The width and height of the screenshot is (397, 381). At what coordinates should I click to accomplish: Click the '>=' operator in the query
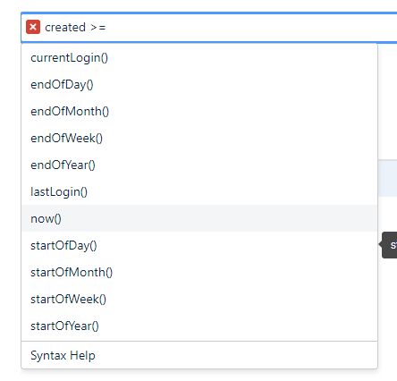pyautogui.click(x=98, y=28)
